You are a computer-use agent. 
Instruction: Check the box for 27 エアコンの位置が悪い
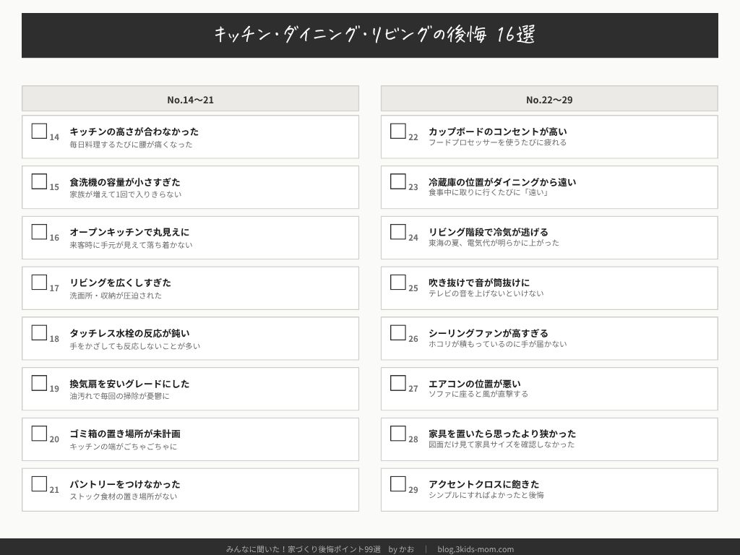[x=398, y=384]
